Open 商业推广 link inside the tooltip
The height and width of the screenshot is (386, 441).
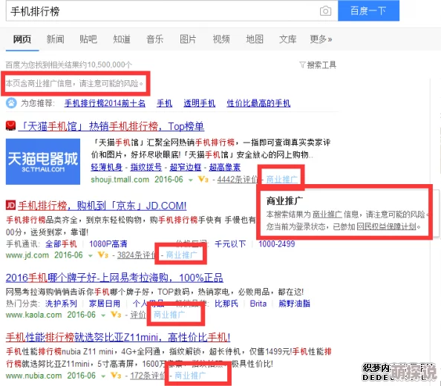pyautogui.click(x=327, y=215)
